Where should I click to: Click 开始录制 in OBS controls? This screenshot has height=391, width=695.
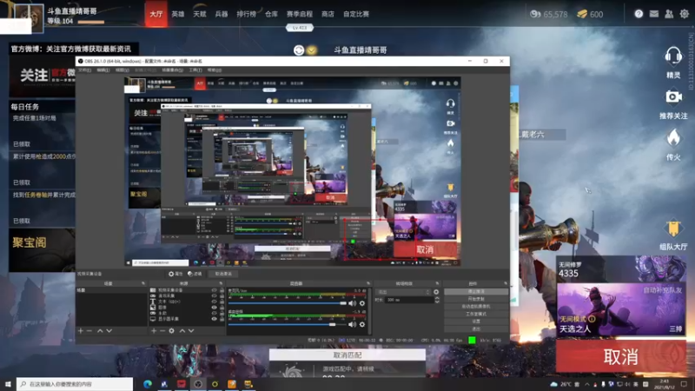pyautogui.click(x=476, y=299)
